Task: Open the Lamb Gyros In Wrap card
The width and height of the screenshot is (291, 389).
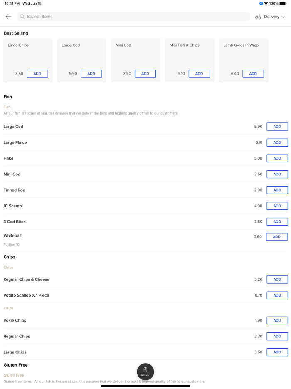Action: tap(244, 60)
